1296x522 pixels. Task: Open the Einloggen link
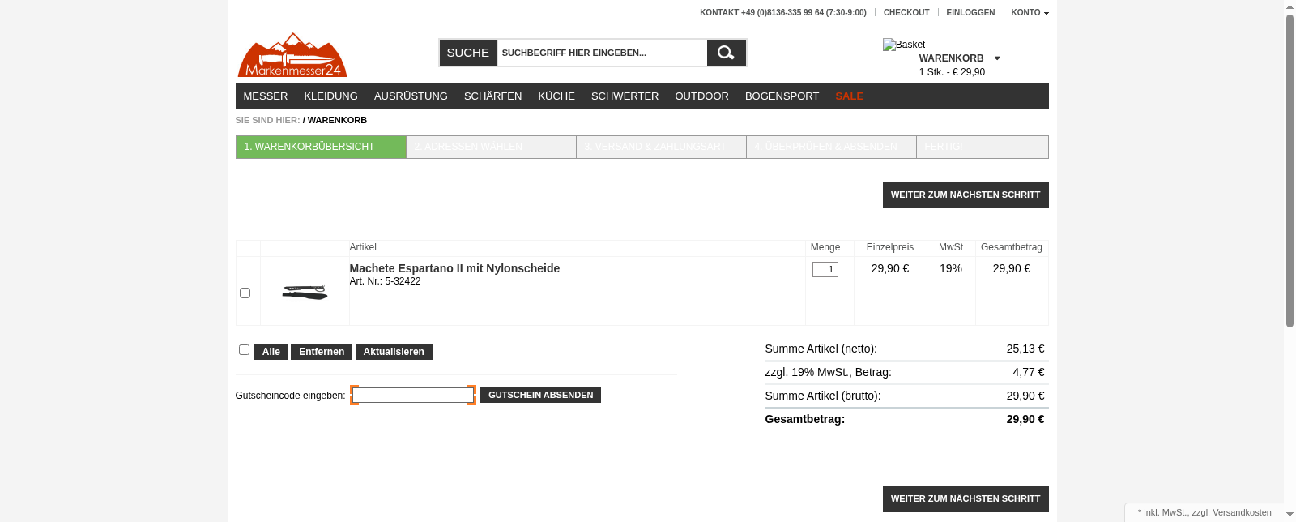coord(970,13)
